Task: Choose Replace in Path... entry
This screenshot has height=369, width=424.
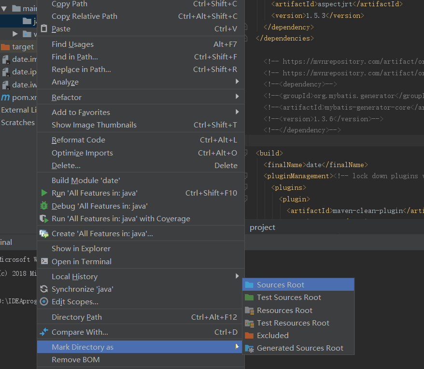Action: click(x=141, y=70)
